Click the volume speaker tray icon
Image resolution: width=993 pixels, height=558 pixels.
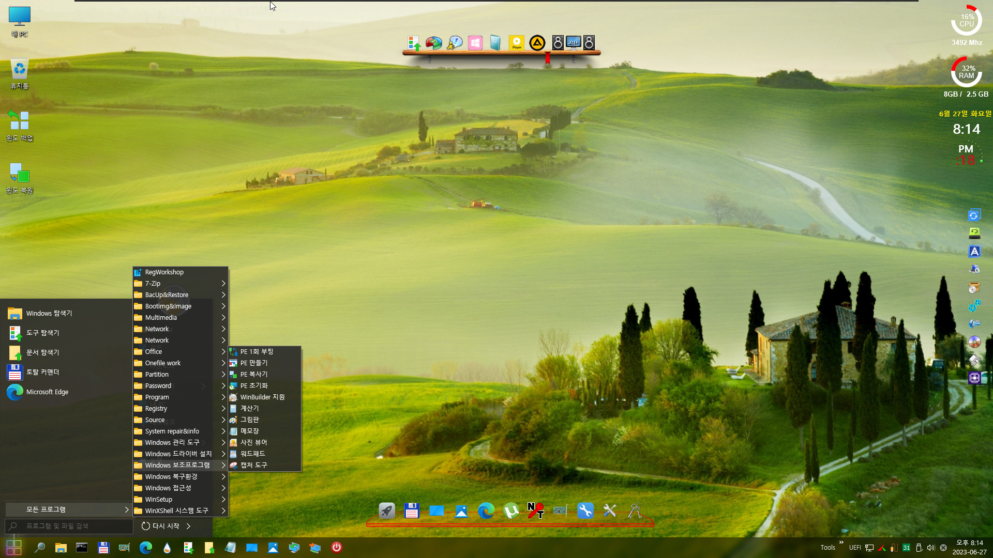click(x=931, y=548)
